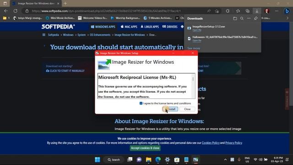Open the browser profile avatar
The height and width of the screenshot is (165, 293).
tap(267, 11)
